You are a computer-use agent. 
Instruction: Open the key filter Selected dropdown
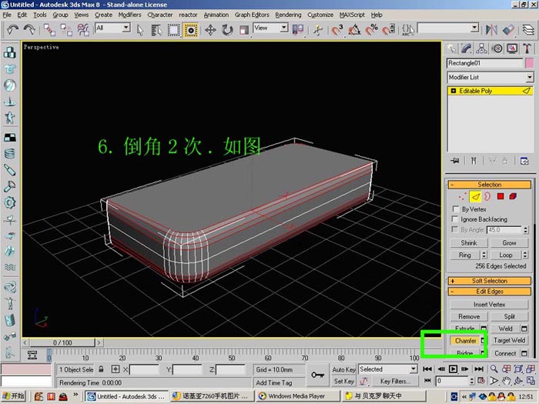(x=413, y=369)
